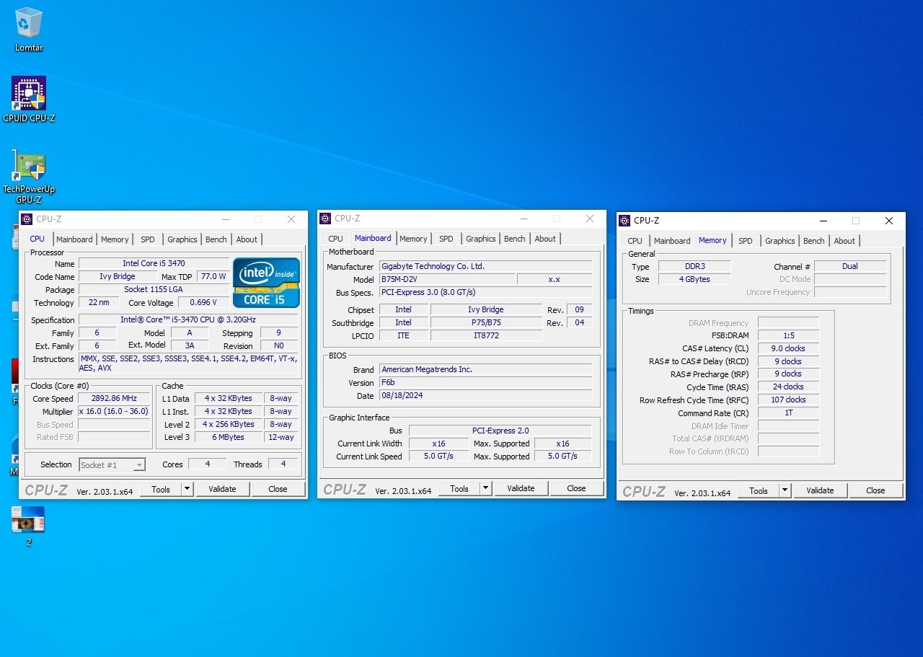Click Tools button in CPU window
Image resolution: width=923 pixels, height=657 pixels.
point(161,489)
